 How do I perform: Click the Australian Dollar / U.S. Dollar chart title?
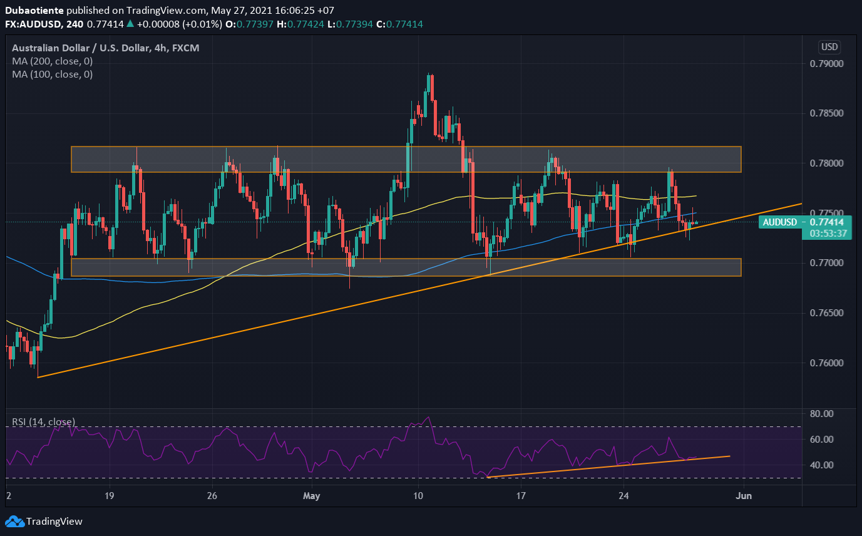[106, 48]
